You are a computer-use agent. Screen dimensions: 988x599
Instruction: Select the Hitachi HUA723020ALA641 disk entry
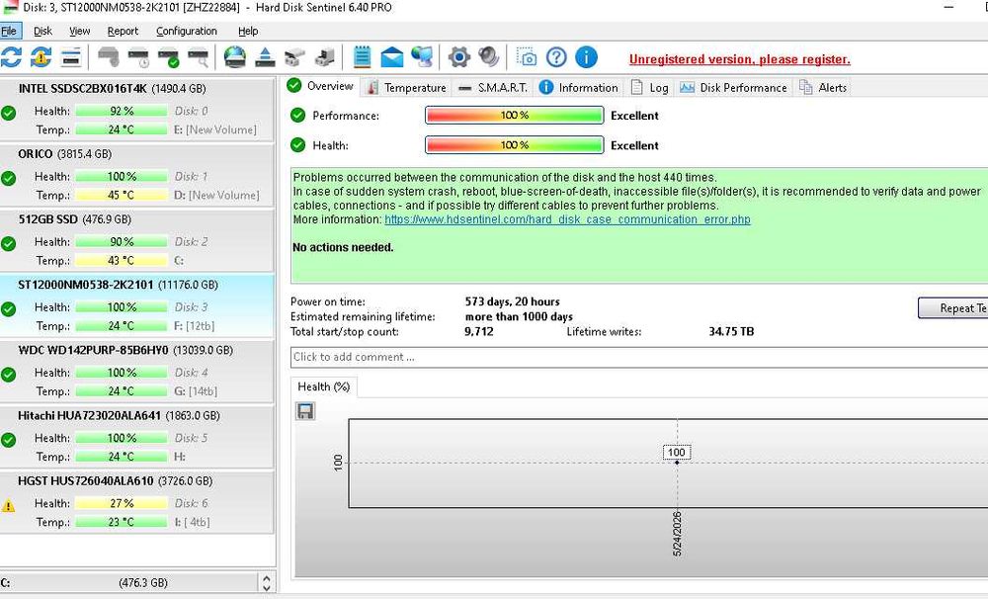coord(136,436)
